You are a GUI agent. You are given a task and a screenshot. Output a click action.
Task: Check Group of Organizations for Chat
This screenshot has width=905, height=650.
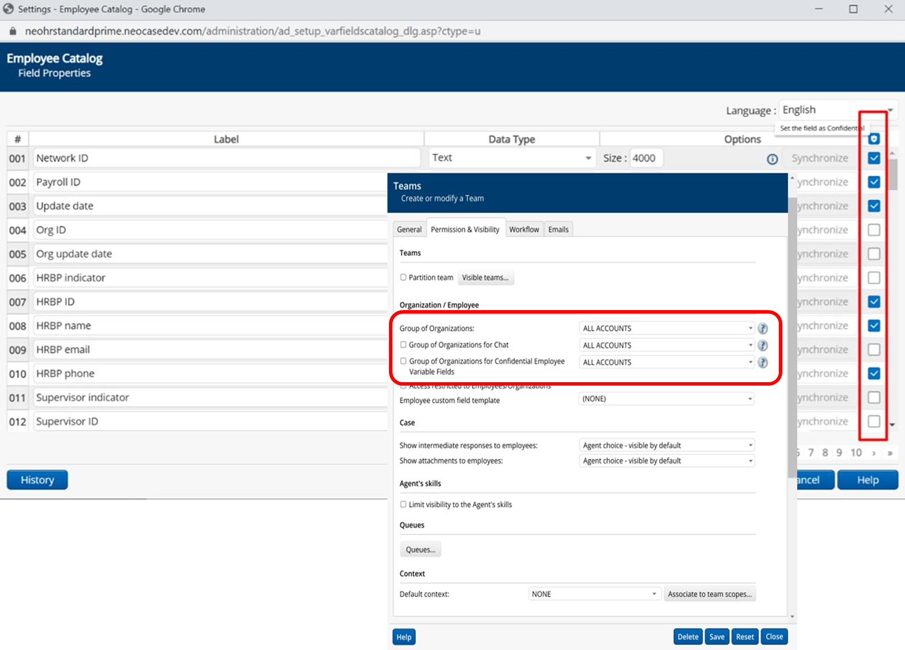tap(403, 344)
